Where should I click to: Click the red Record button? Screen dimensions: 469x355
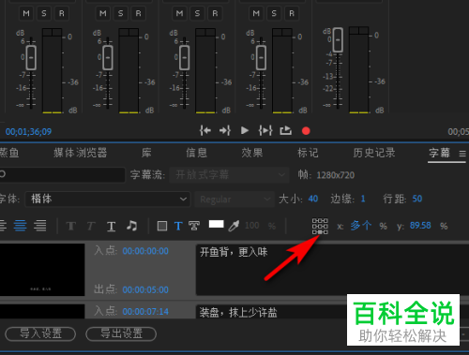[306, 131]
